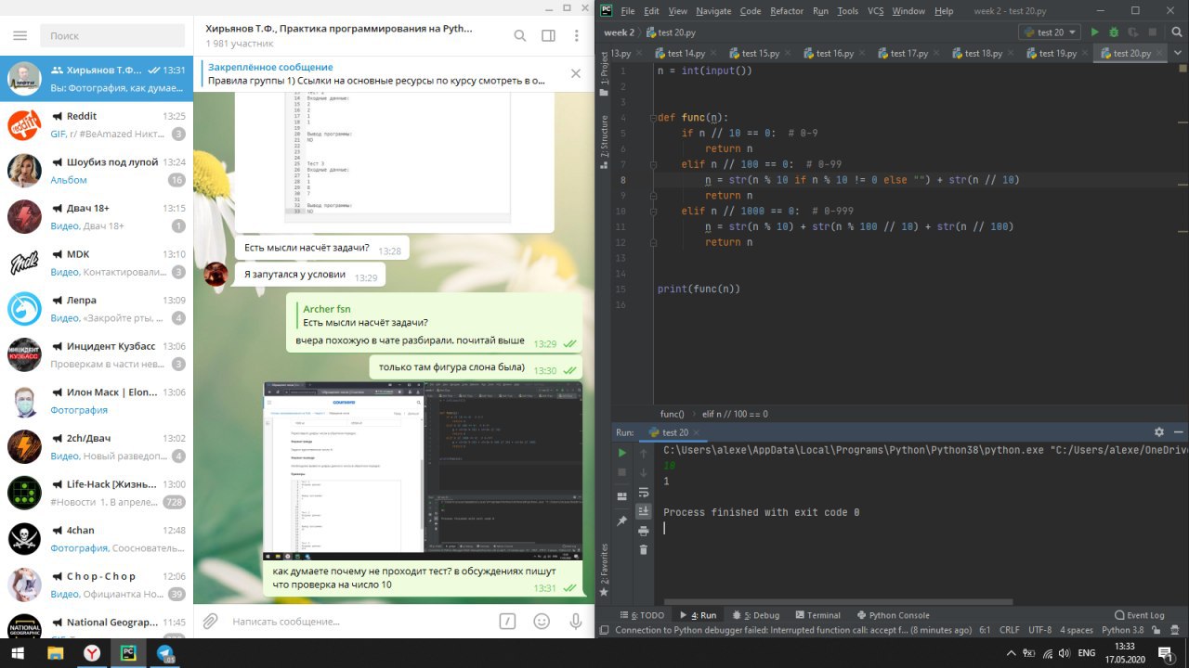Clear all console output with trash icon
Screen dimensions: 1189x668
(644, 550)
